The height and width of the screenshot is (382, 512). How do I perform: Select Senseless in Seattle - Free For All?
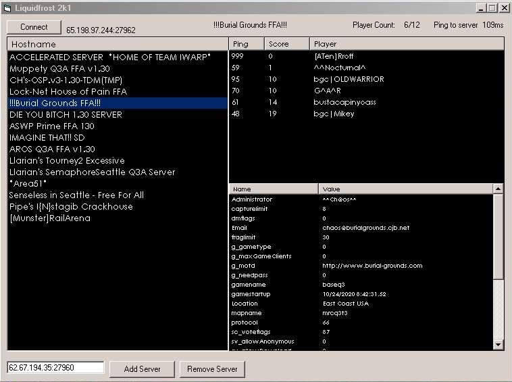[76, 195]
